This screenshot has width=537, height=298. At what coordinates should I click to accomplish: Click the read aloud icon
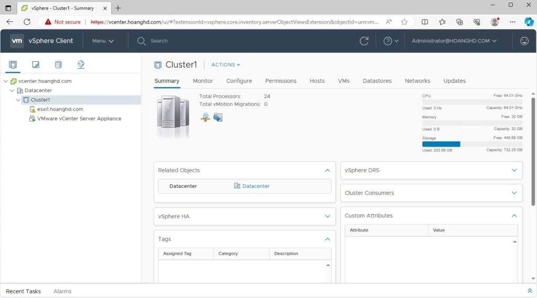pyautogui.click(x=389, y=22)
